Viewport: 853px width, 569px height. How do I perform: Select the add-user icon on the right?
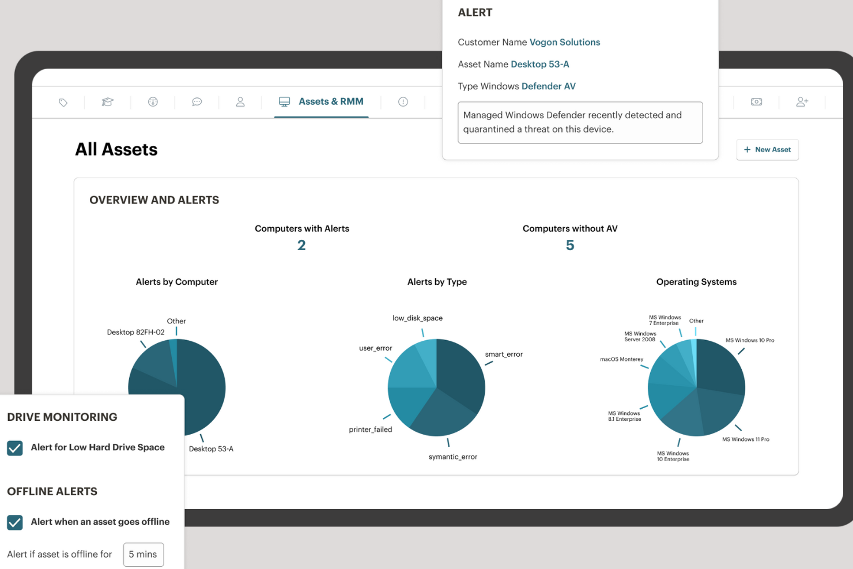pos(802,101)
